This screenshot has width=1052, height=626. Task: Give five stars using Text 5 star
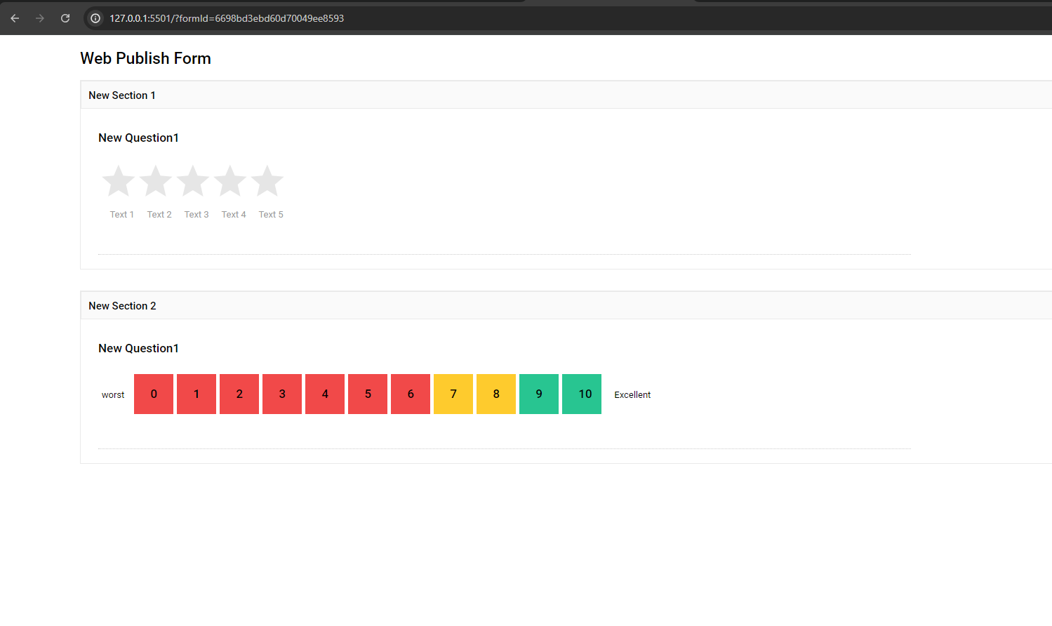click(267, 182)
